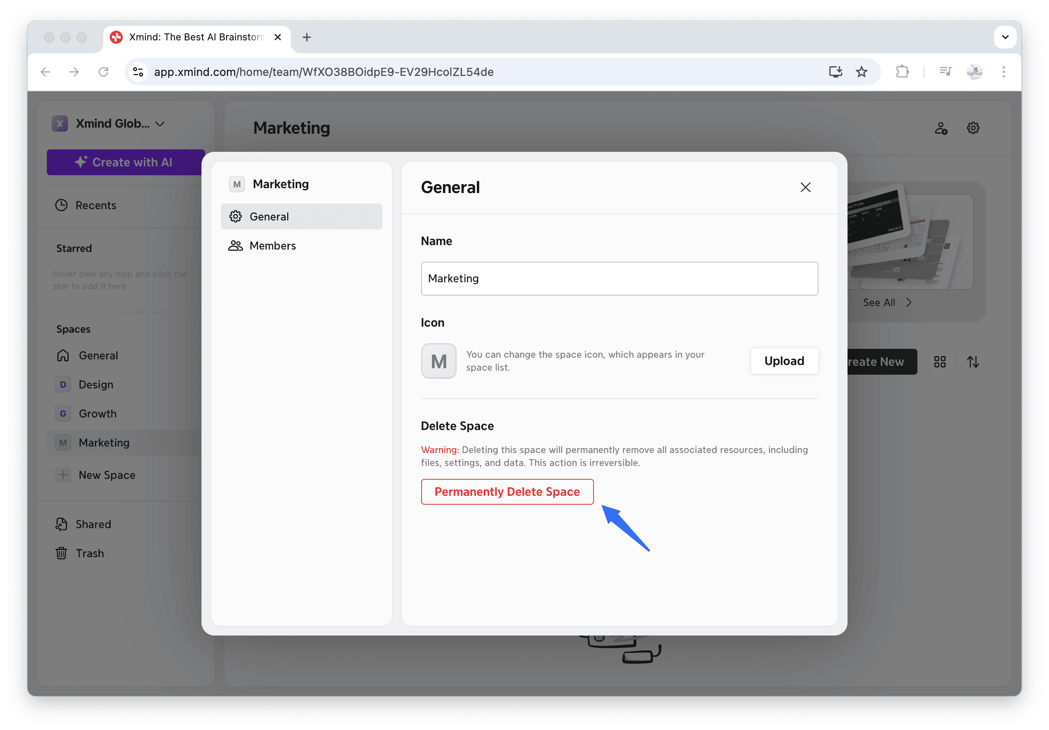Open the Design space
The image size is (1049, 730).
tap(95, 384)
